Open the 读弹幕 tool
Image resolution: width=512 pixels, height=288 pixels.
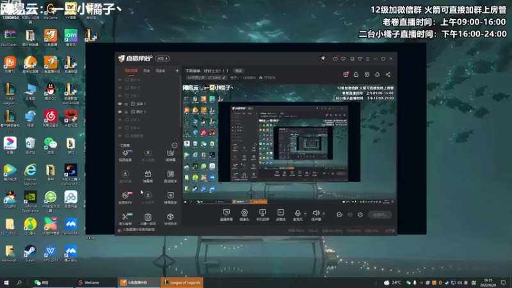pos(170,156)
